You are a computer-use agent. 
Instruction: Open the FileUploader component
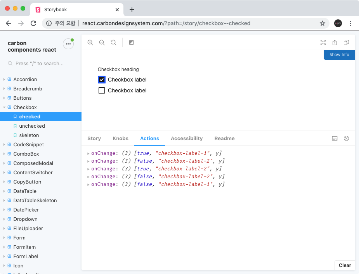[28, 229]
